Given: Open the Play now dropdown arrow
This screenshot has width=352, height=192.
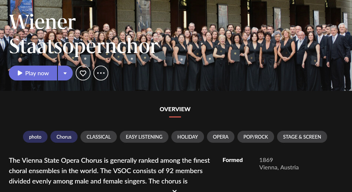Looking at the screenshot, I should point(65,73).
